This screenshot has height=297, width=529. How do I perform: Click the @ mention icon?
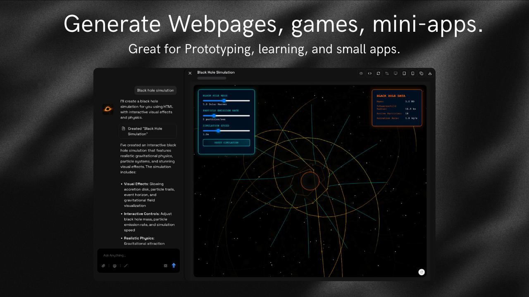click(114, 266)
